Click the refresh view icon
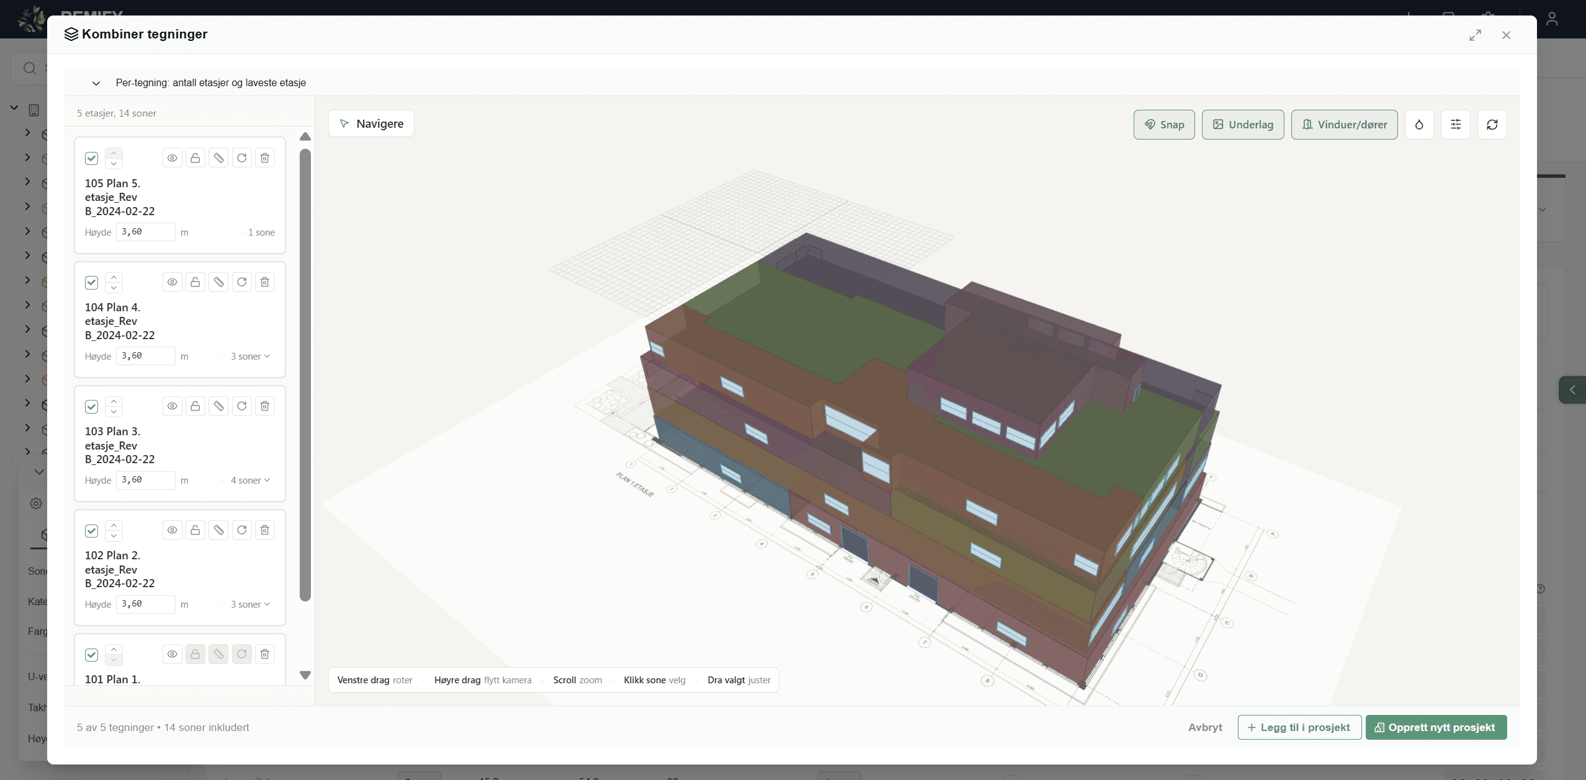This screenshot has width=1586, height=780. click(1492, 125)
